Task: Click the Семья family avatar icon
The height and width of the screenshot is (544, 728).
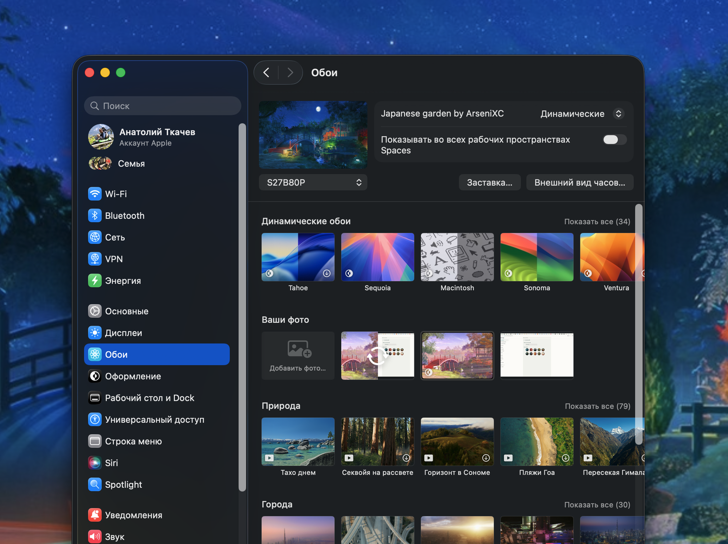Action: point(100,164)
